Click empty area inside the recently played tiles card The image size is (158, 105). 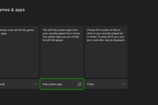click(106, 63)
